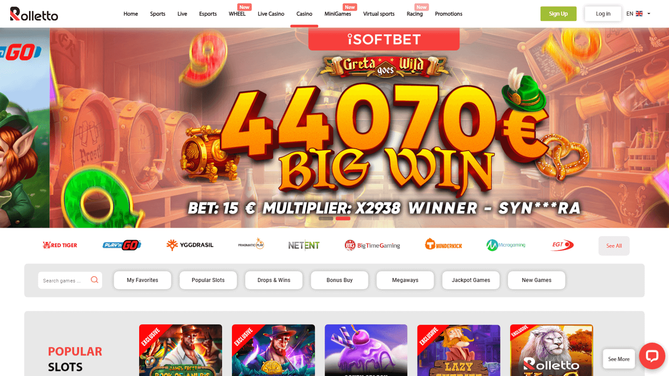The height and width of the screenshot is (376, 669).
Task: Open the Lazy Sheriff game thumbnail
Action: click(x=458, y=350)
